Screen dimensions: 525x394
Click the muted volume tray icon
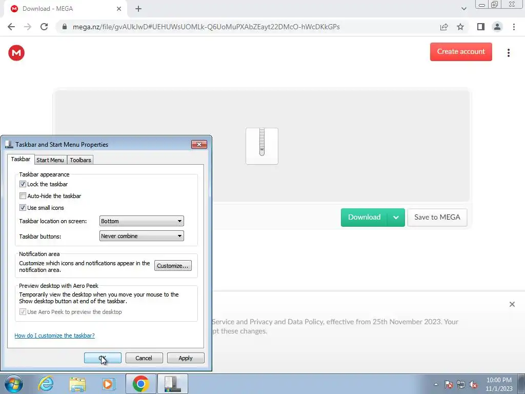coord(473,384)
